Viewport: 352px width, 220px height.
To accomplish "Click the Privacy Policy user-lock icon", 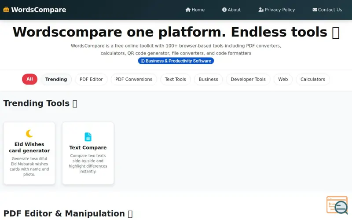I will tap(261, 10).
